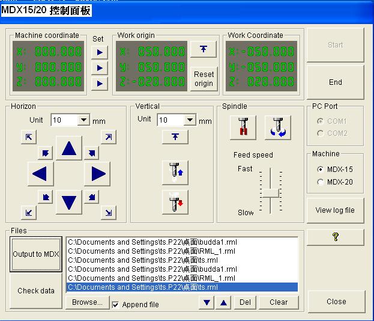Select COM1 port radio button

pyautogui.click(x=321, y=121)
